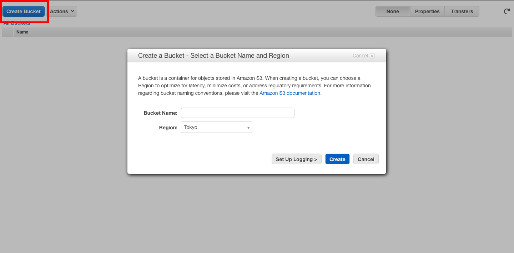This screenshot has height=253, width=514.
Task: Click the Create a Bucket dialog title
Action: pyautogui.click(x=213, y=56)
